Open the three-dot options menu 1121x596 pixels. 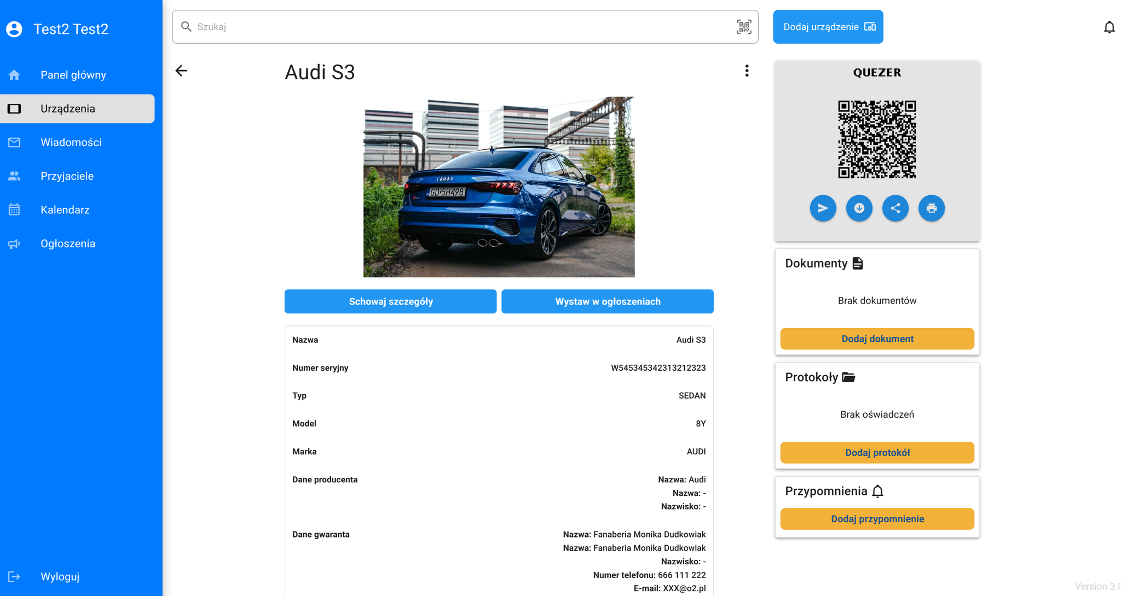pyautogui.click(x=747, y=71)
